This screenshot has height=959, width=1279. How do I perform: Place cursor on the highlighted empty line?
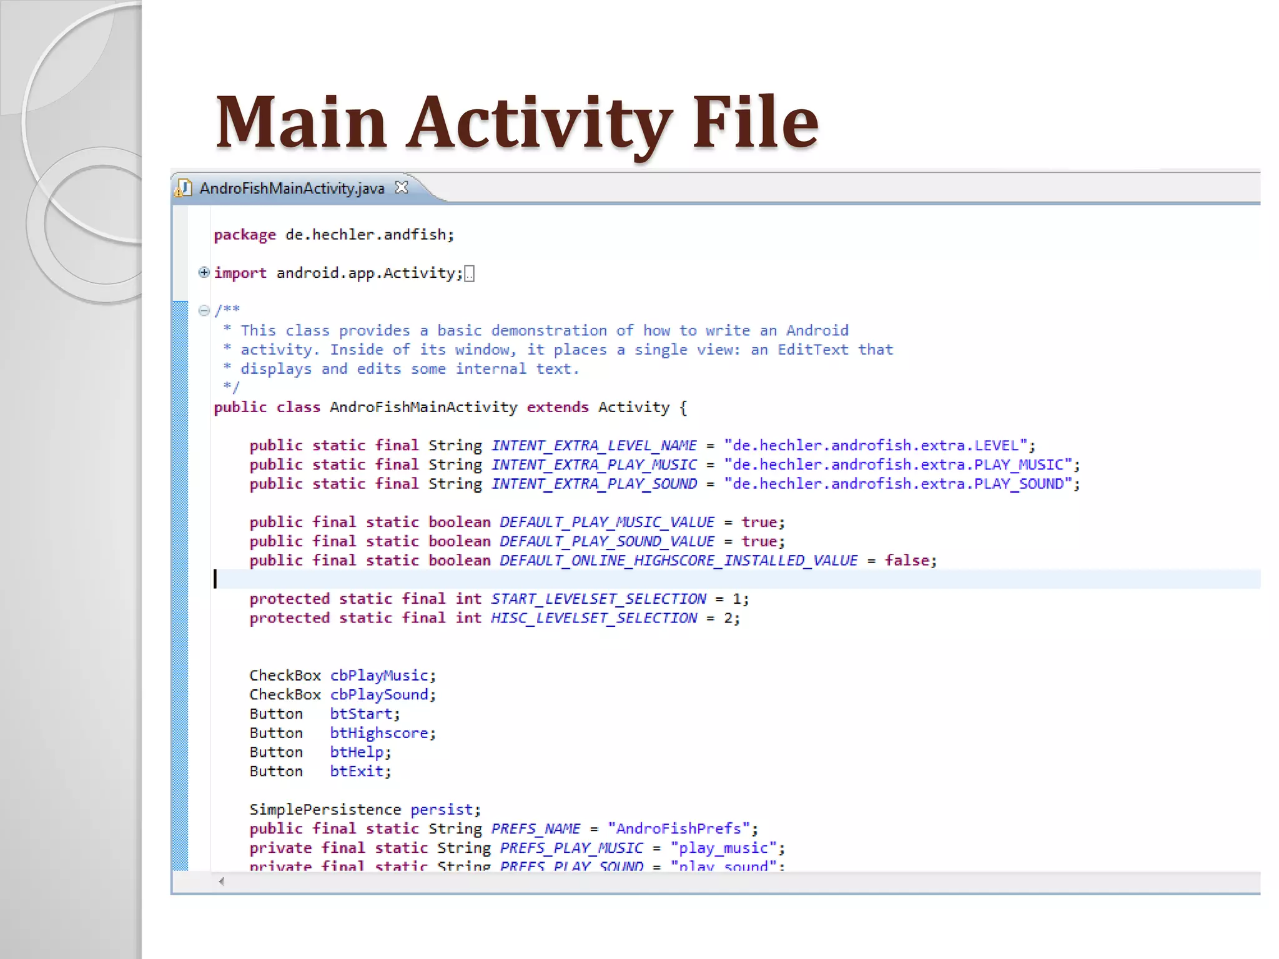point(736,579)
